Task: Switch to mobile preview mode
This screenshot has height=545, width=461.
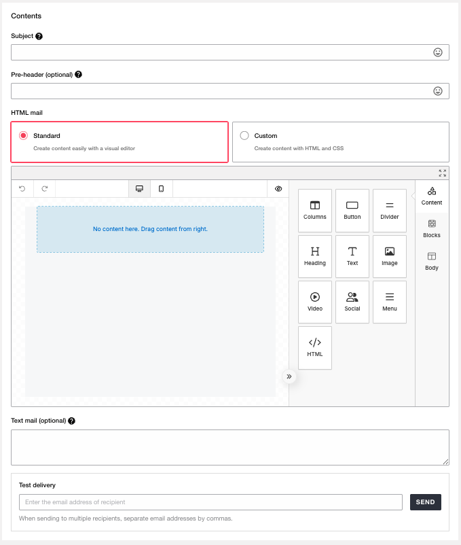Action: 161,189
